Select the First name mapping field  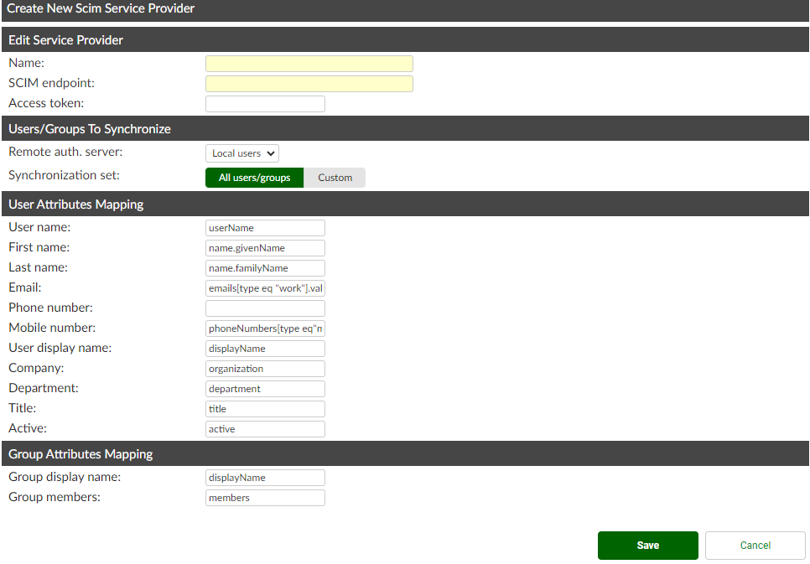(265, 247)
